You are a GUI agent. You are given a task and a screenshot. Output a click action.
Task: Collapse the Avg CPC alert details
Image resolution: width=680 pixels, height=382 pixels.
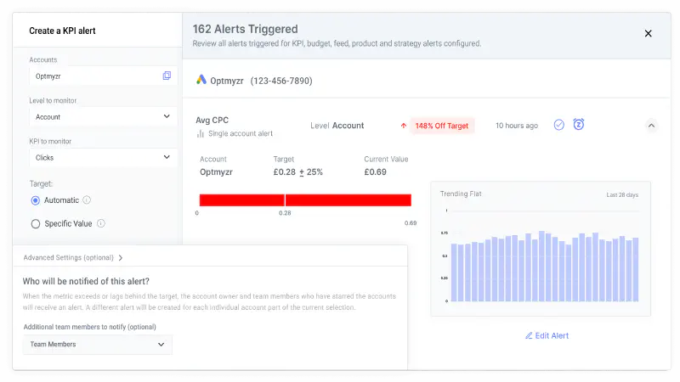pos(651,126)
